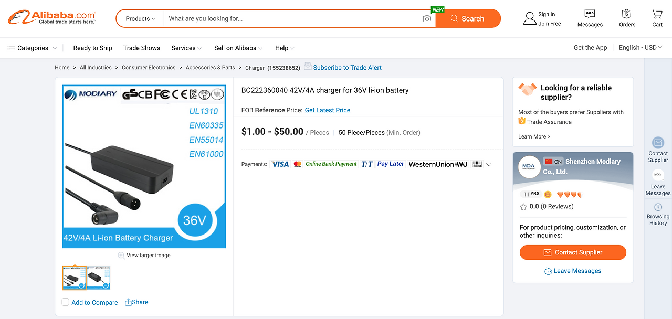Click the Categories hamburger icon
The image size is (672, 319).
11,48
